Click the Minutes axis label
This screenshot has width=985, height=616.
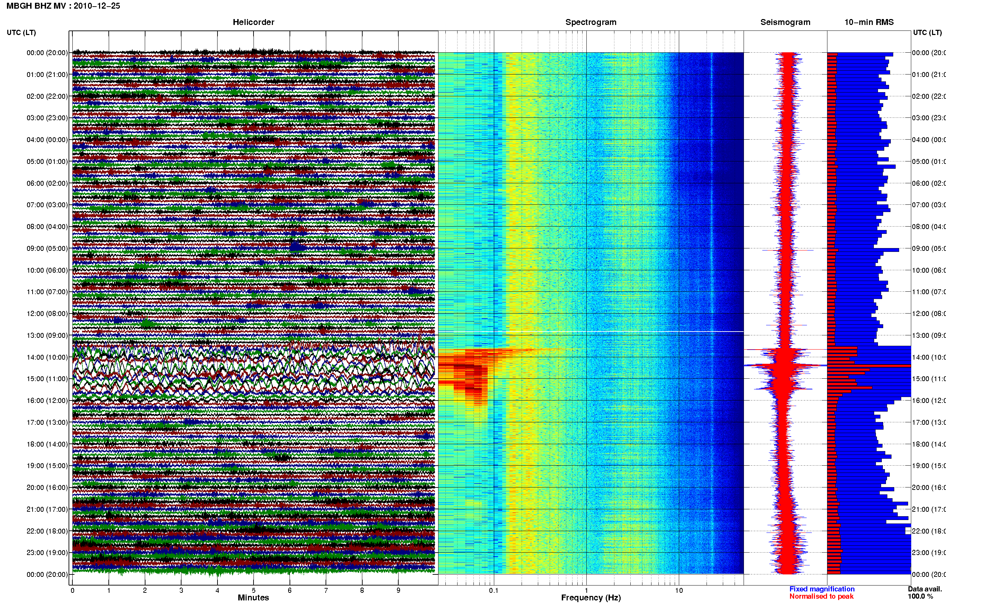pyautogui.click(x=253, y=598)
